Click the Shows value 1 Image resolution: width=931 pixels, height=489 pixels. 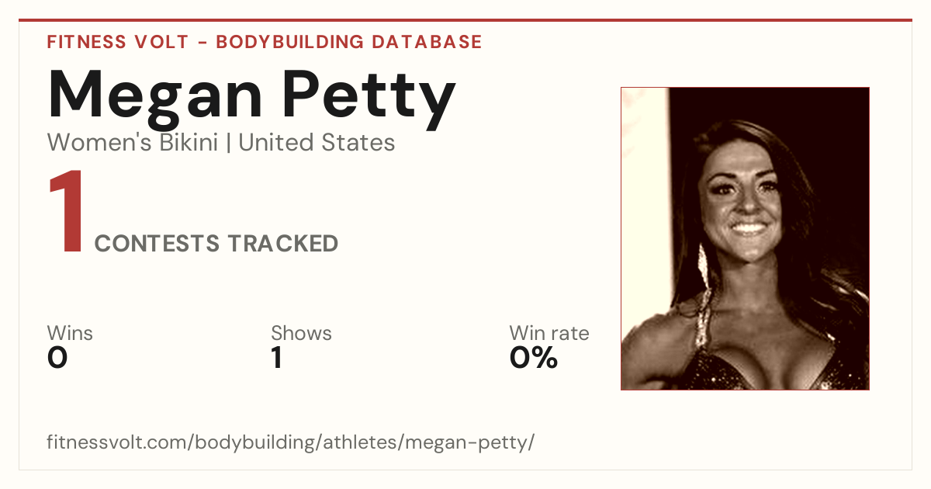click(x=277, y=358)
